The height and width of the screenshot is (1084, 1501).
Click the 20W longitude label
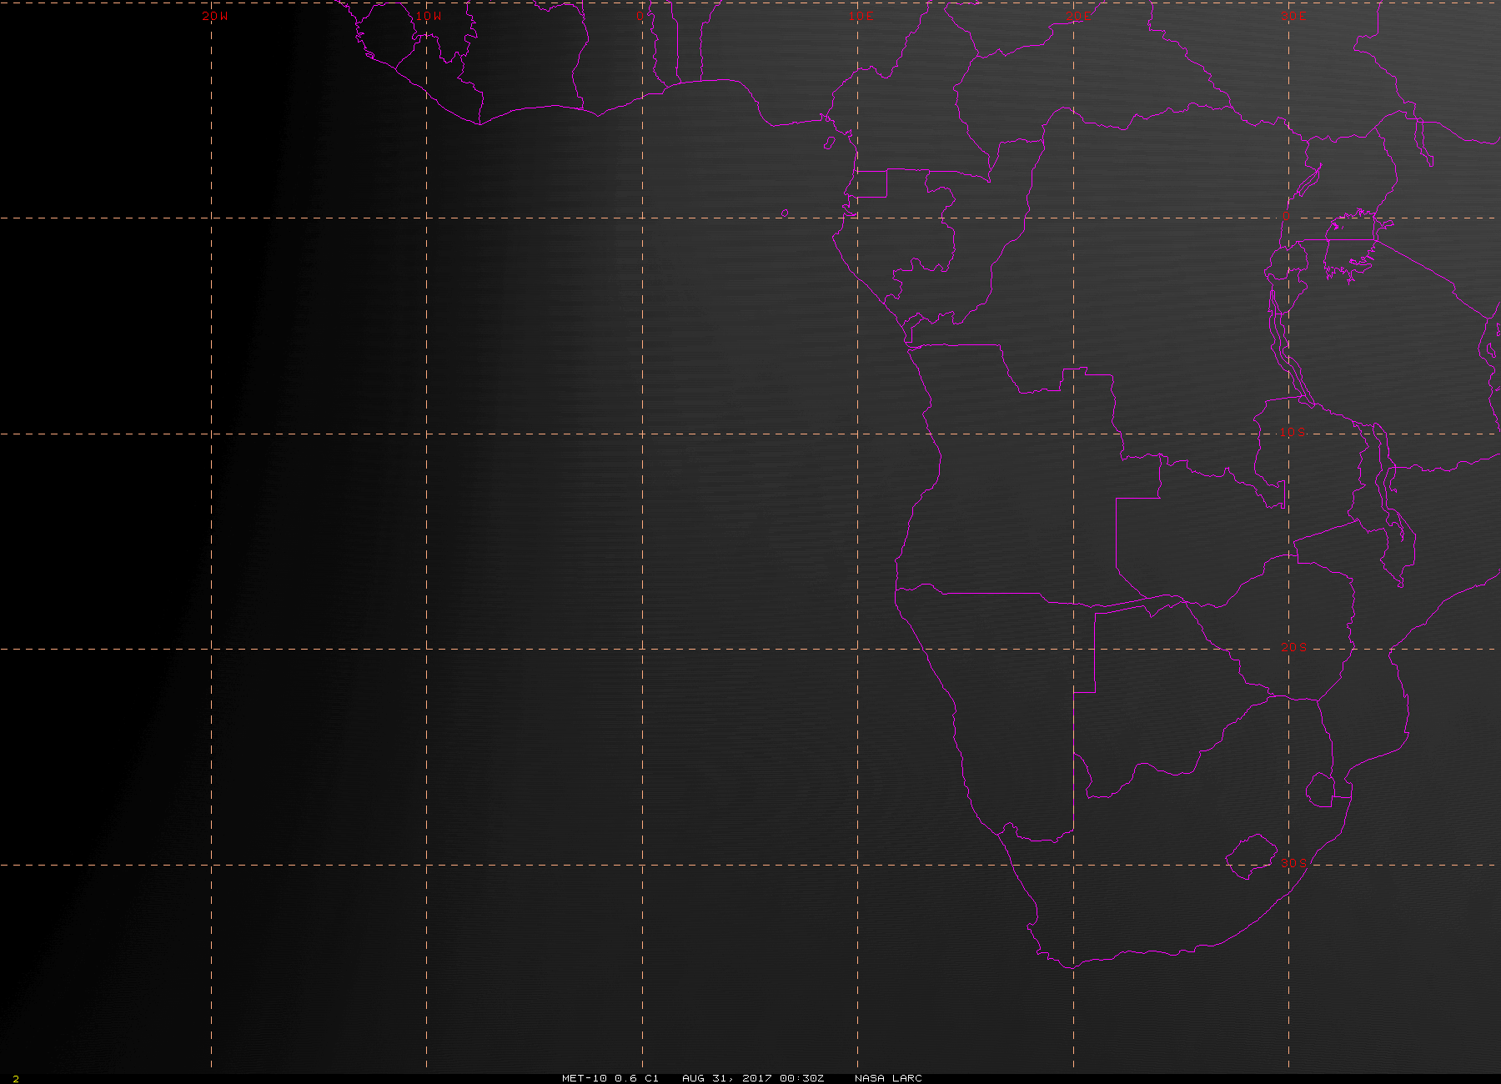(214, 16)
